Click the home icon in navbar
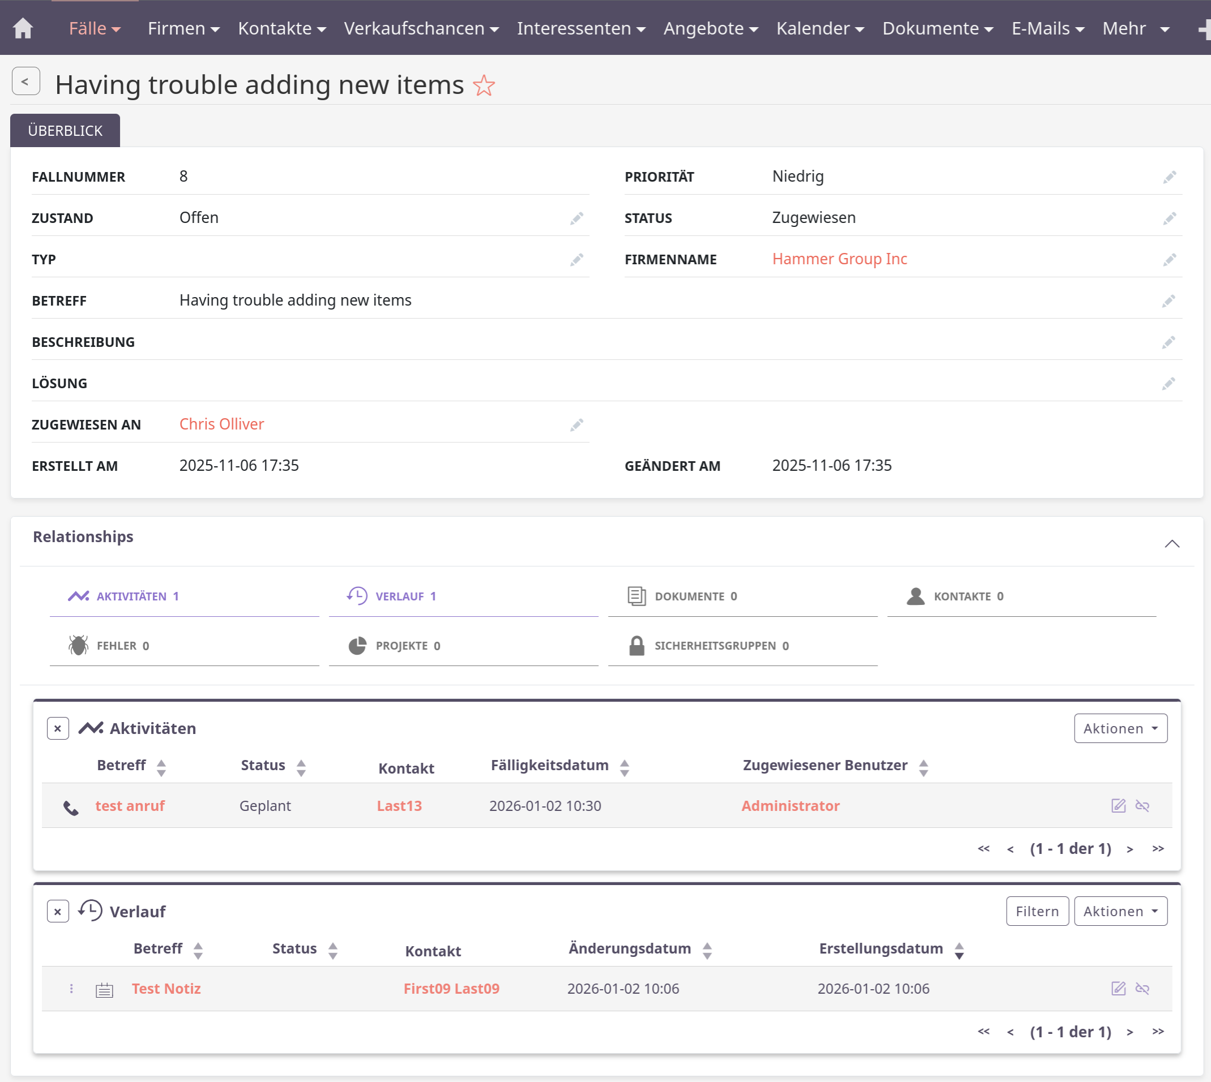This screenshot has height=1082, width=1211. point(23,28)
